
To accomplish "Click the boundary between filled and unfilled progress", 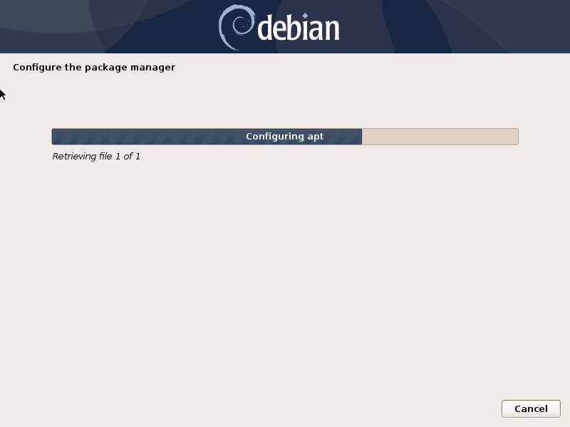I will pos(362,137).
